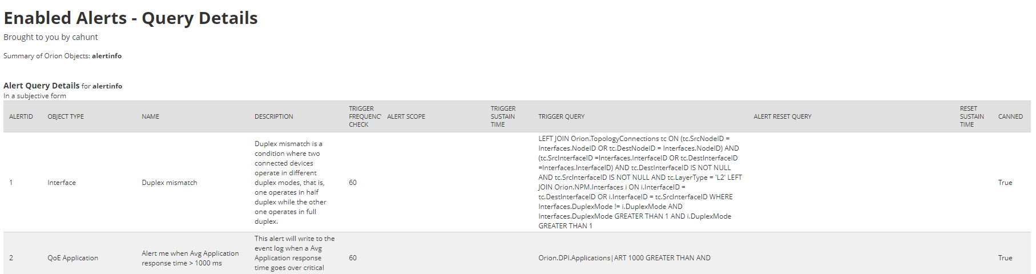Click the OBJECT TYPE column header
The width and height of the screenshot is (1036, 274).
tap(66, 116)
